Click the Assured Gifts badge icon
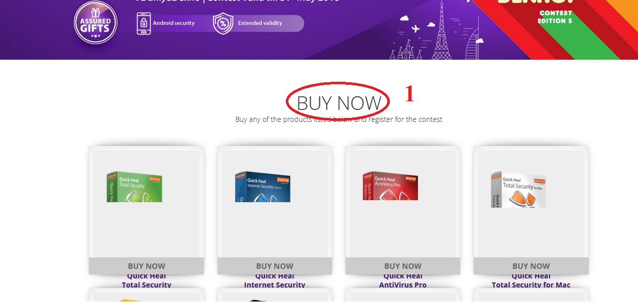This screenshot has width=638, height=302. [x=95, y=22]
